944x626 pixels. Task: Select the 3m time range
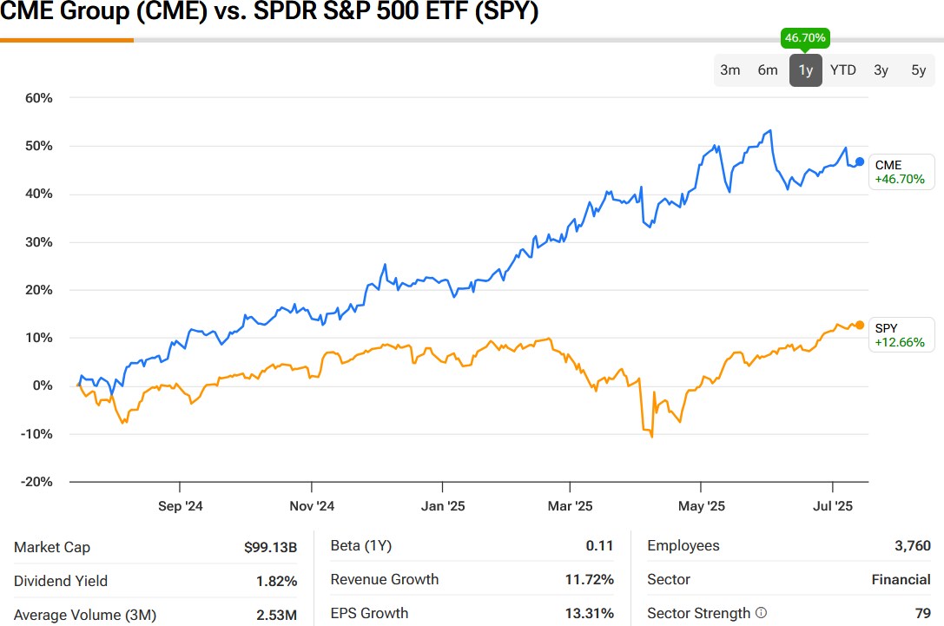[x=729, y=70]
